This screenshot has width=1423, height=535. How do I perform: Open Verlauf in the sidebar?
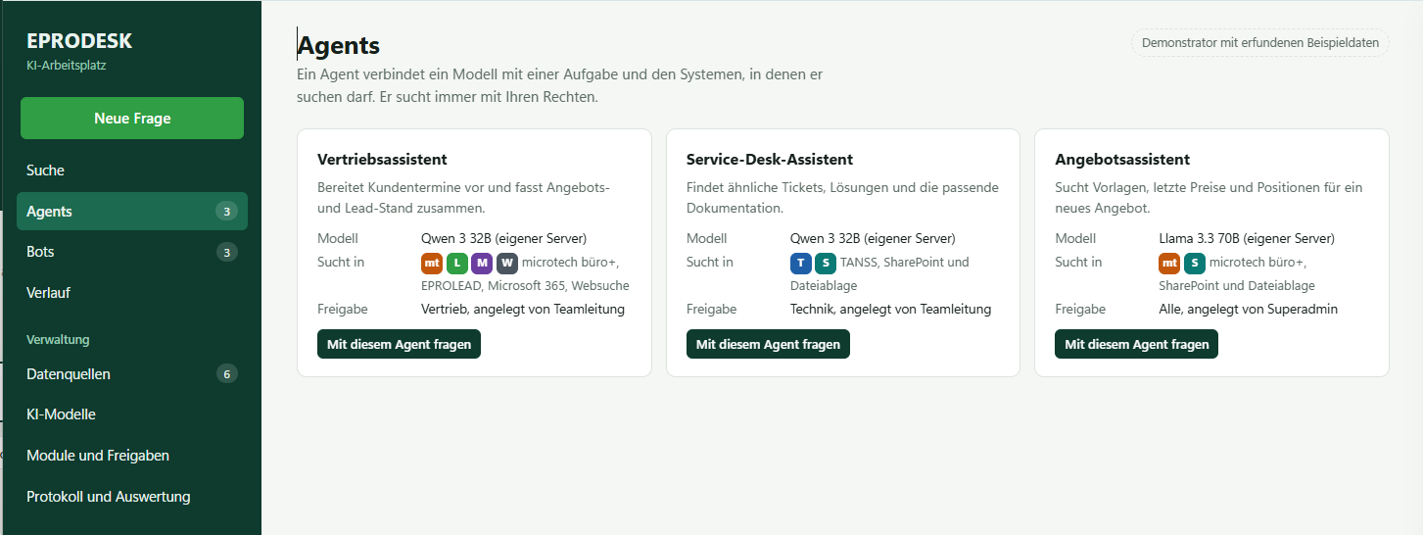pos(132,293)
